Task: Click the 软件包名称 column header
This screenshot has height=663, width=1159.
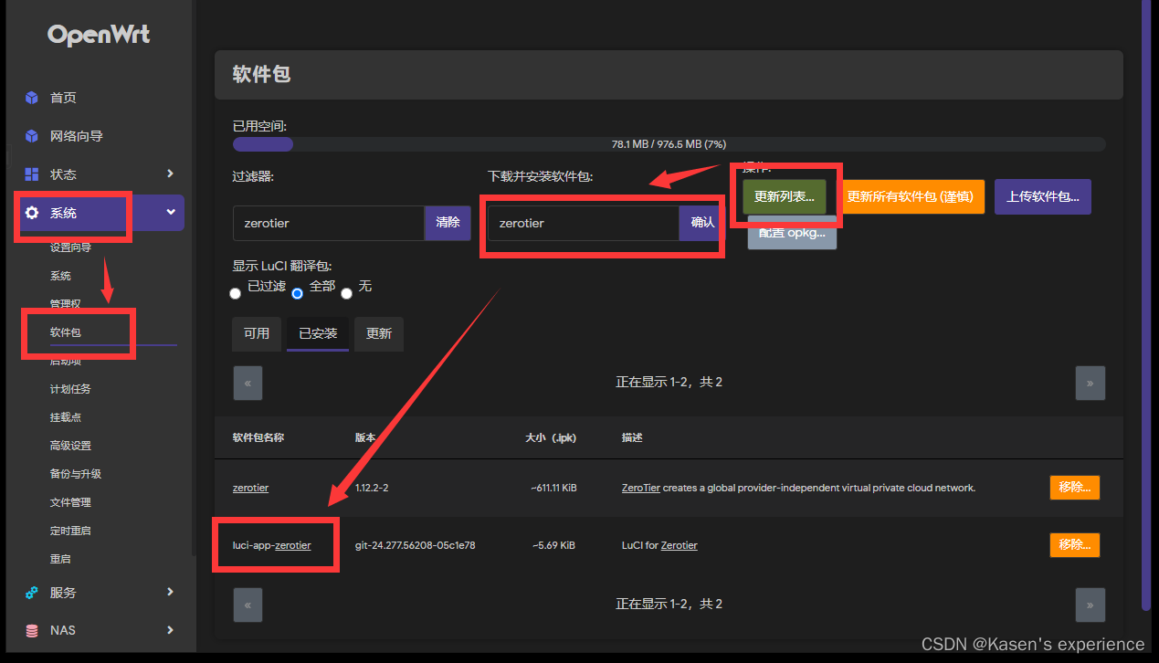Action: click(258, 437)
